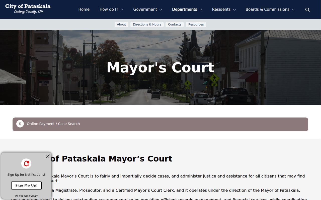Click the dollar sign payment icon
Image resolution: width=321 pixels, height=200 pixels.
click(x=20, y=124)
